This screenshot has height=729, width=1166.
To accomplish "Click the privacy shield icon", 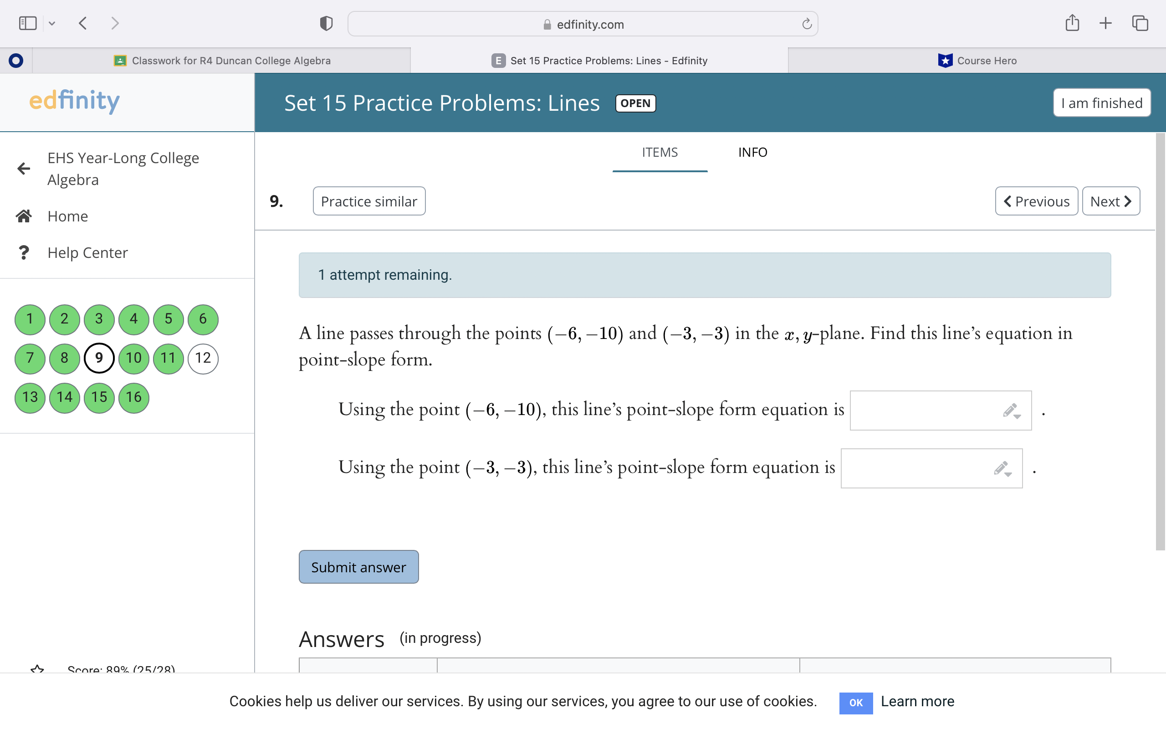I will click(x=326, y=23).
